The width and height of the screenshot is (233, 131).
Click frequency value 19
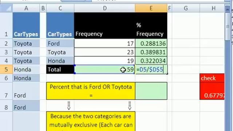pos(104,61)
